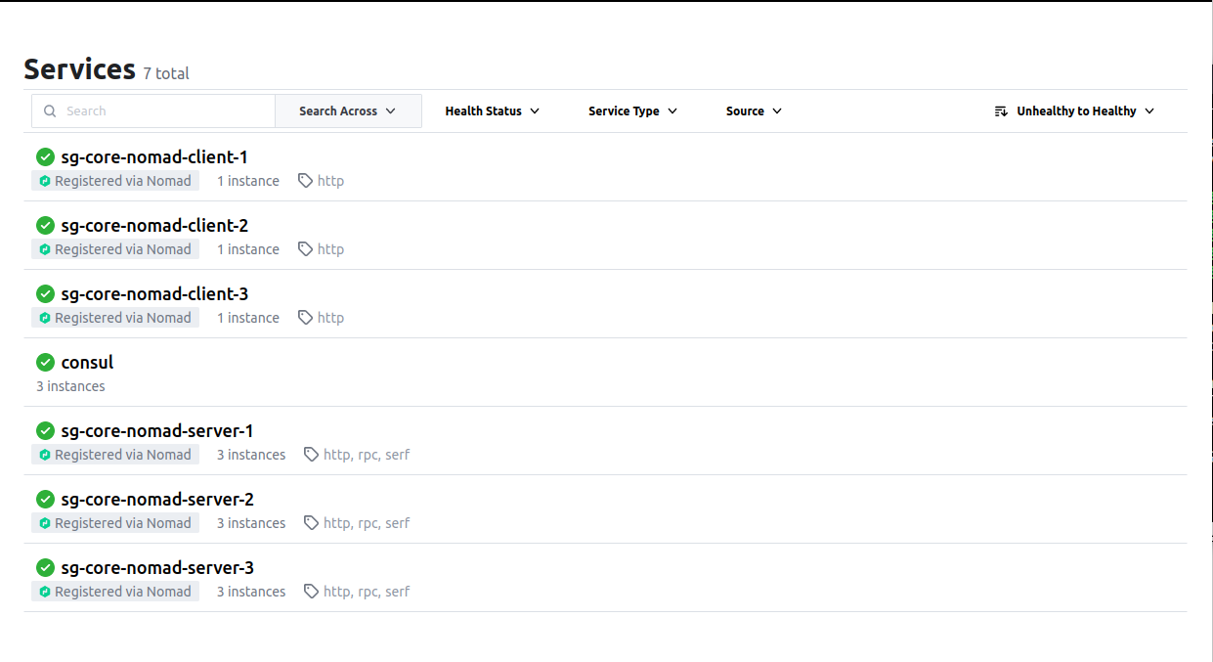The image size is (1213, 662).
Task: Click the sort order icon beside Unhealthy to Healthy
Action: (1001, 111)
